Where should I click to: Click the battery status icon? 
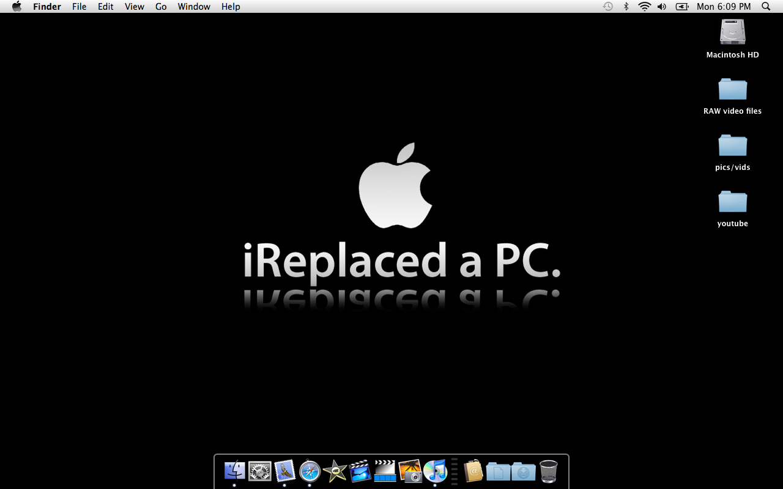(682, 6)
